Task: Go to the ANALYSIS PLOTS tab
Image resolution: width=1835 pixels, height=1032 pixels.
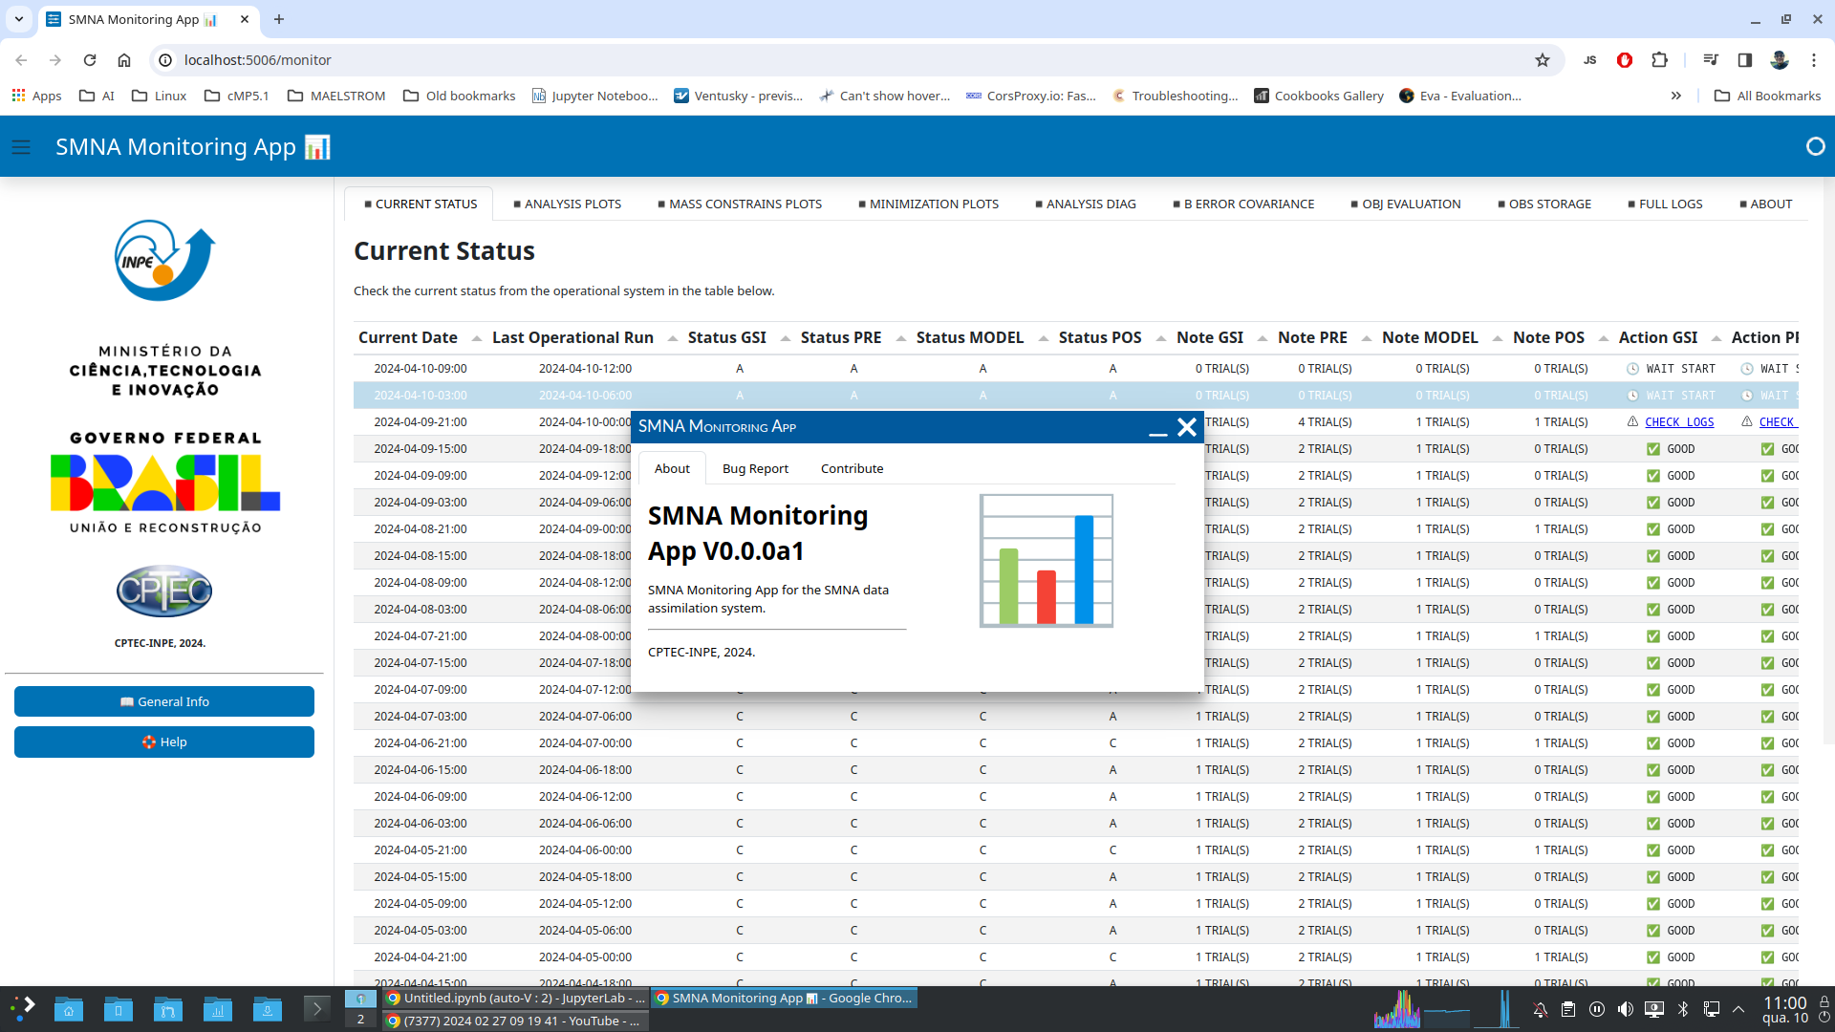Action: [567, 204]
